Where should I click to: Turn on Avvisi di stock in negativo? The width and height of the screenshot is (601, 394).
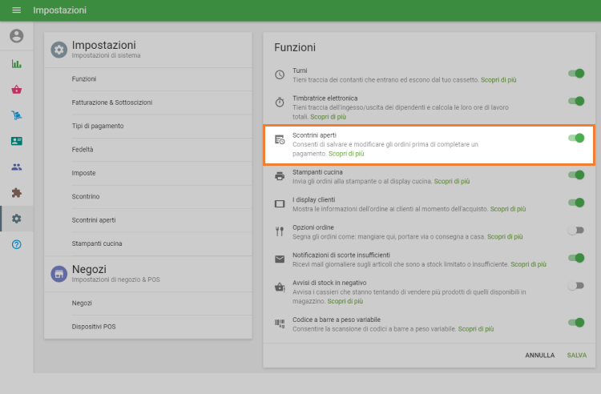pyautogui.click(x=575, y=285)
